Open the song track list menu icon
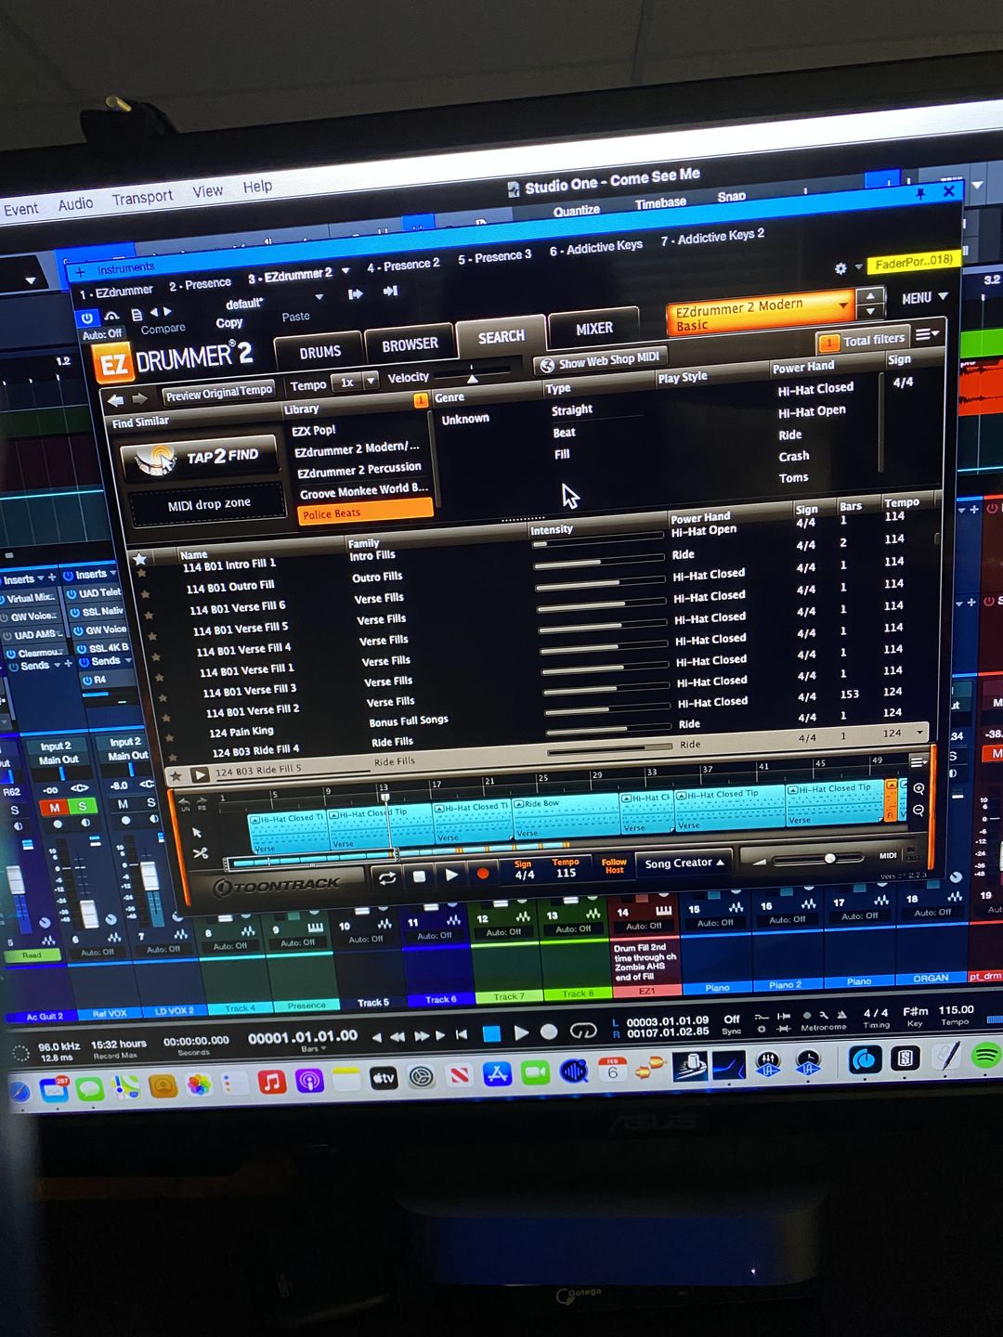Viewport: 1003px width, 1337px height. (918, 761)
